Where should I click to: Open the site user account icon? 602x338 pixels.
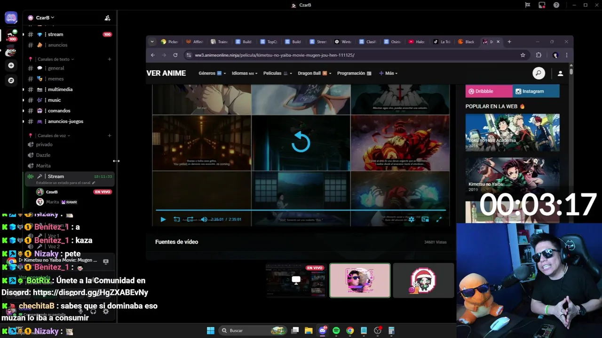pyautogui.click(x=560, y=73)
